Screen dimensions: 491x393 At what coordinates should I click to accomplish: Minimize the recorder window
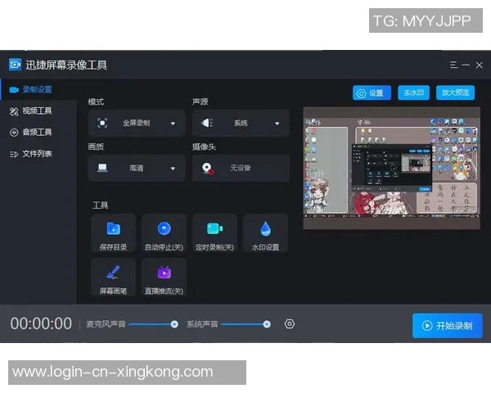pyautogui.click(x=466, y=65)
